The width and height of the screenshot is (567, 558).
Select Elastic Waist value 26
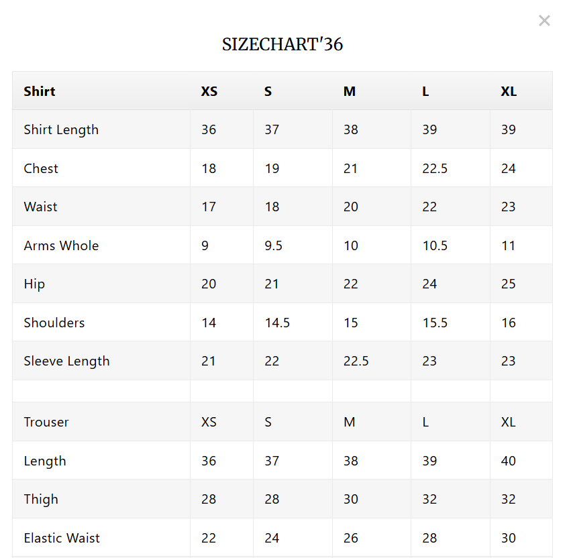(350, 538)
